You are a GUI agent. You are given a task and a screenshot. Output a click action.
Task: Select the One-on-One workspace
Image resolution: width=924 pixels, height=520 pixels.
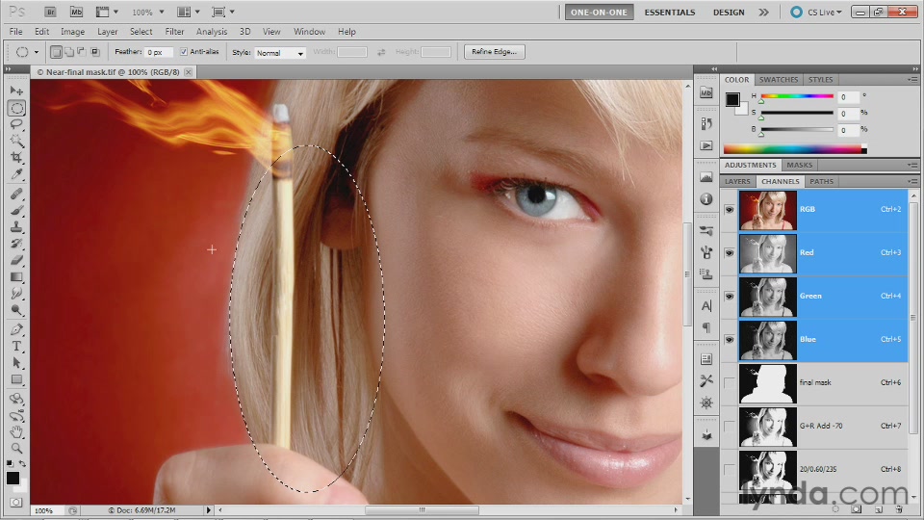[599, 12]
